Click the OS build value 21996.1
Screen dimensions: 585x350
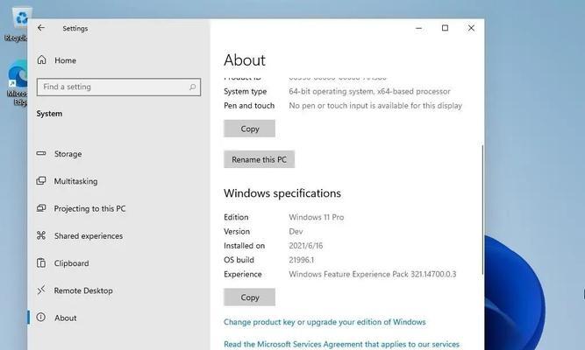click(302, 260)
